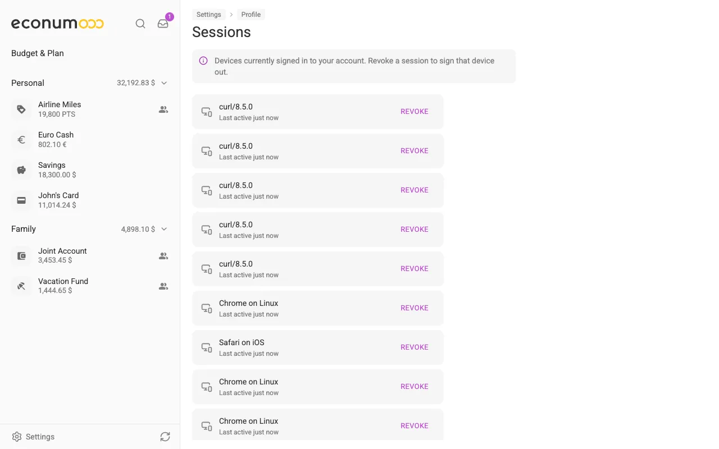This screenshot has width=719, height=449.
Task: Go to Profile breadcrumb
Action: click(x=251, y=15)
